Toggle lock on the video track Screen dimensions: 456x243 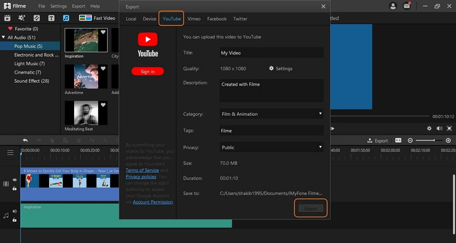(x=15, y=188)
